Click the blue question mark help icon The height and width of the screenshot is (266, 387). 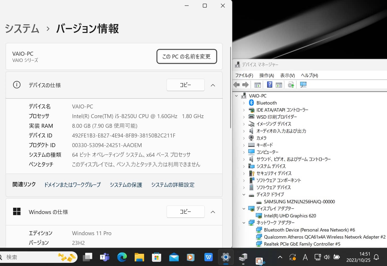click(270, 85)
